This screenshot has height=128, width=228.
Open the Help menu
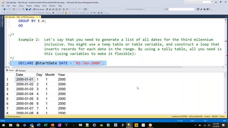(60, 6)
